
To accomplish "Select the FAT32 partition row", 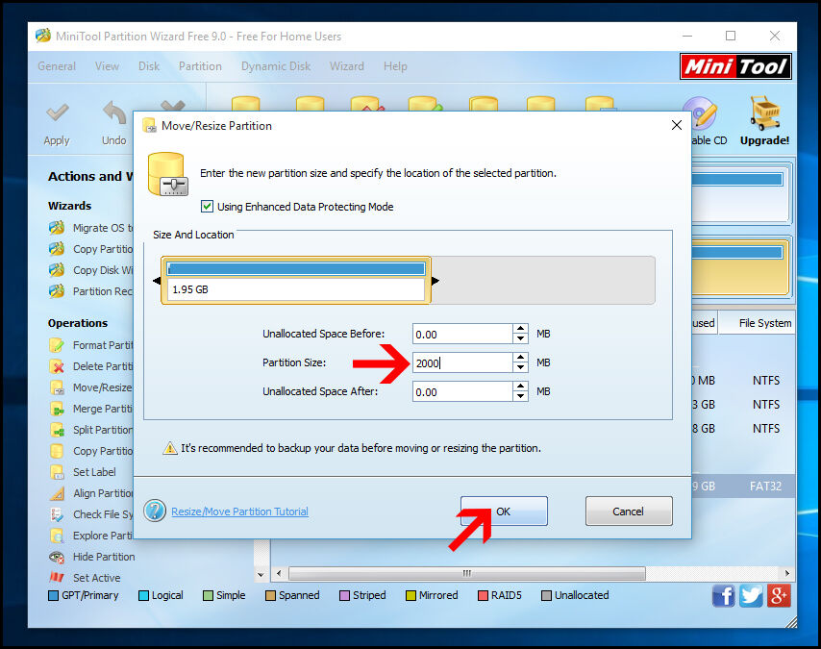I will pos(743,487).
